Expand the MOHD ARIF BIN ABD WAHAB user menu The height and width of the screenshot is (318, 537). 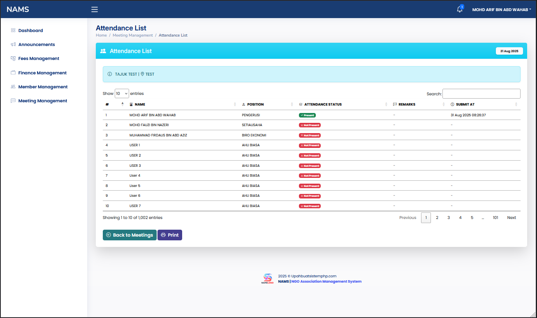[x=502, y=9]
